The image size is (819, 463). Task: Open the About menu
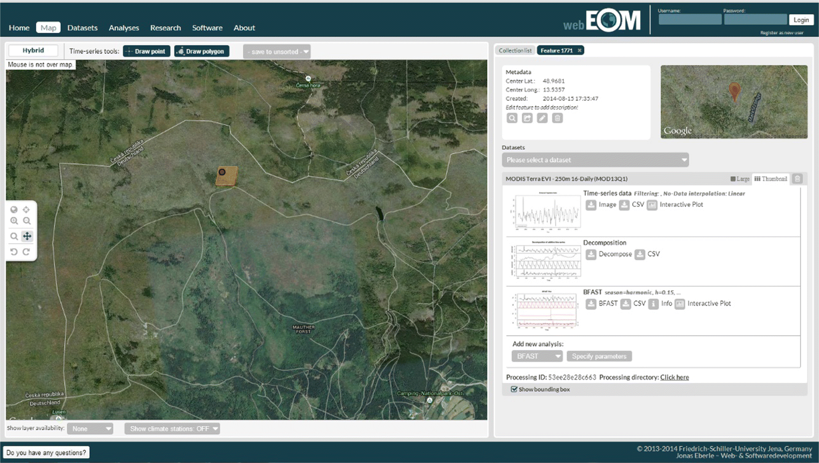[244, 28]
